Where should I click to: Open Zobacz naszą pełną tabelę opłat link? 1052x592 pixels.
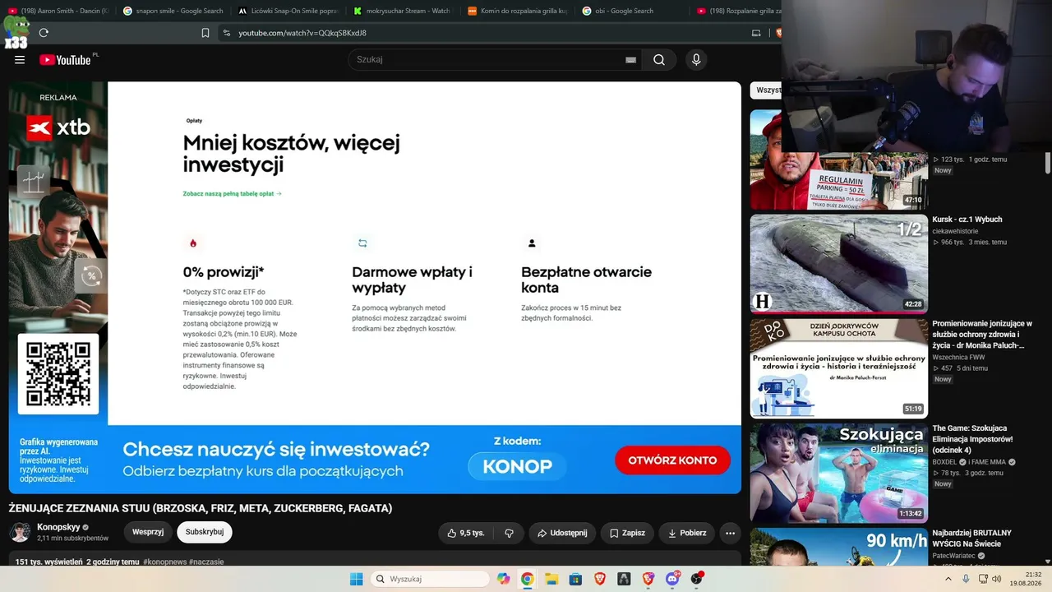coord(233,194)
